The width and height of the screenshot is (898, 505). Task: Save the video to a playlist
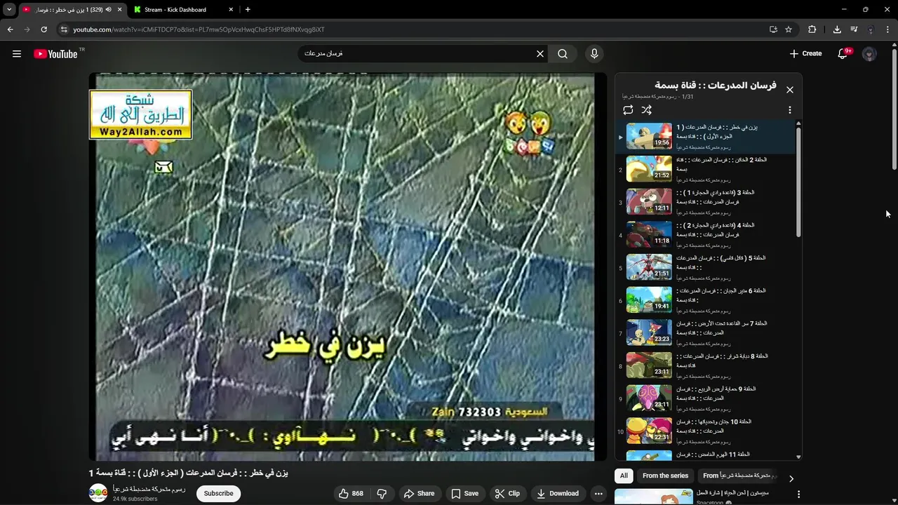pos(464,494)
